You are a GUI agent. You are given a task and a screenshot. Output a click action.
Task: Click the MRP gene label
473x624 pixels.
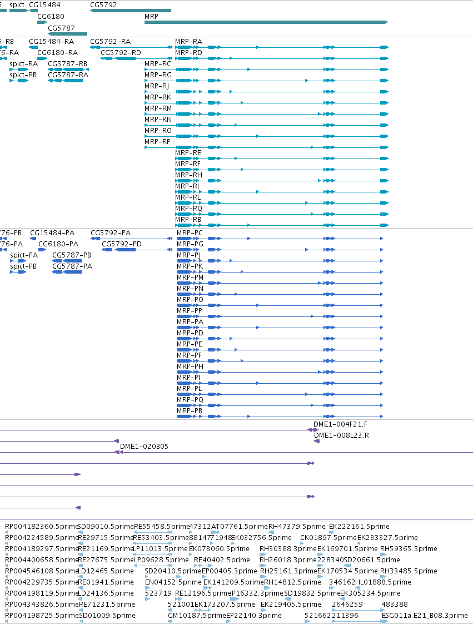[x=151, y=17]
